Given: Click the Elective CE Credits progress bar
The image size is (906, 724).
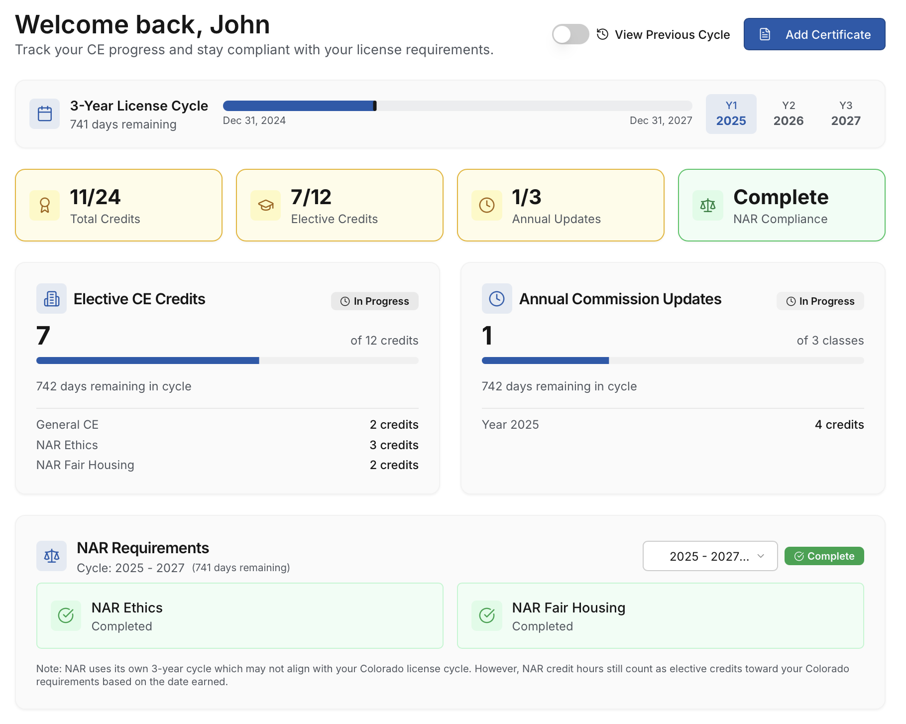Looking at the screenshot, I should click(x=227, y=361).
